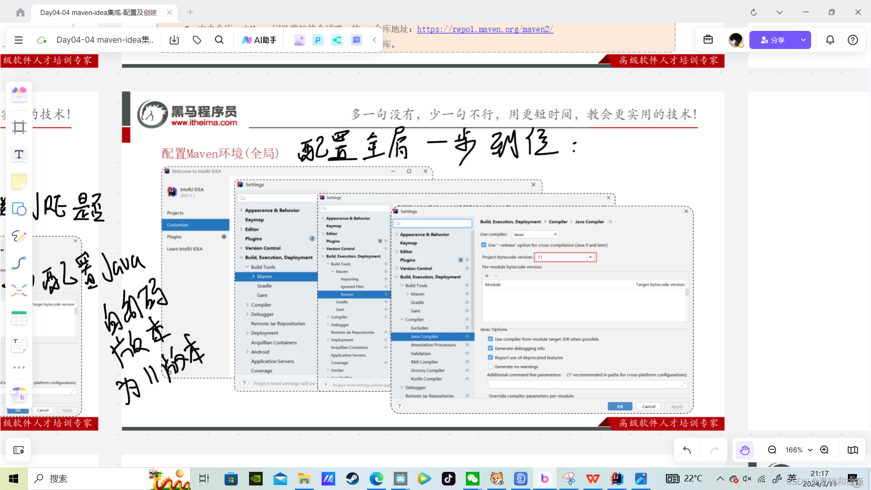Open the purple chat bubble icon

coord(357,40)
